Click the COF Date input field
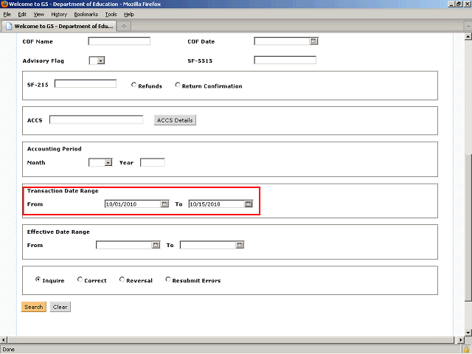Image resolution: width=472 pixels, height=354 pixels. [282, 41]
